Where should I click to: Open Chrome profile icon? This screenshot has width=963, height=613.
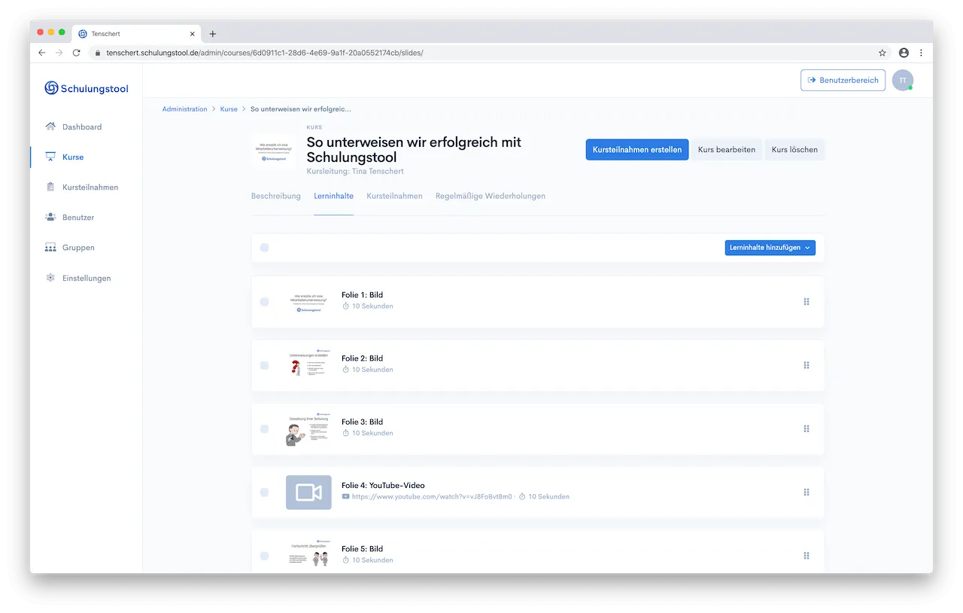tap(904, 53)
